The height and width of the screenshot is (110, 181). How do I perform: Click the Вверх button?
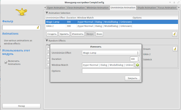point(90,34)
